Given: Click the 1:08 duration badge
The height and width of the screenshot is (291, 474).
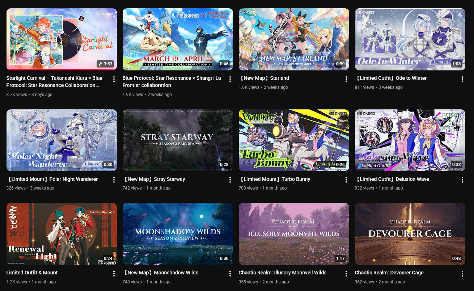Looking at the screenshot, I should tap(457, 64).
